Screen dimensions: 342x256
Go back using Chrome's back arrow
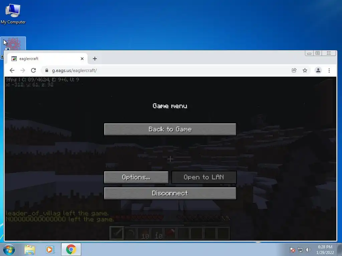12,70
